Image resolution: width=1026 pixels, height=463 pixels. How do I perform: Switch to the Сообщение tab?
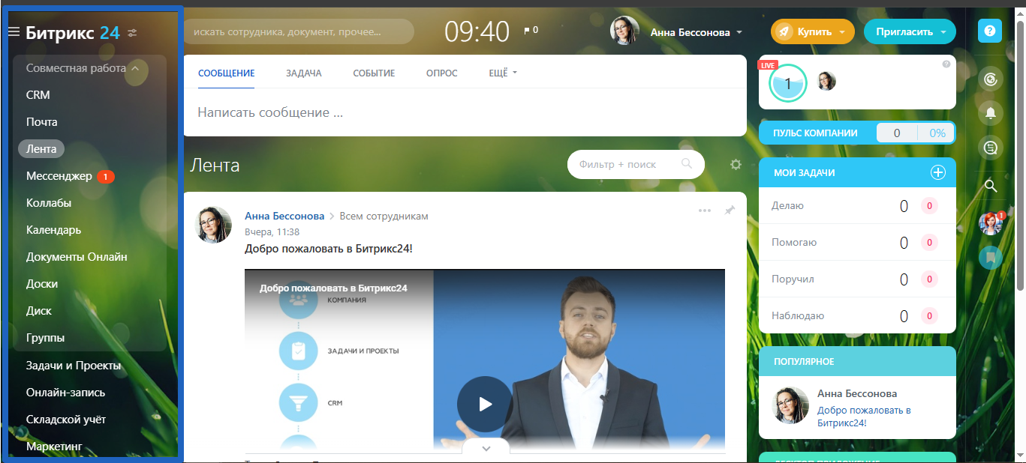tap(227, 73)
